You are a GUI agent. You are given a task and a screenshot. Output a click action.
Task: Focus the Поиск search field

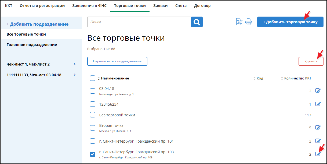pos(139,22)
